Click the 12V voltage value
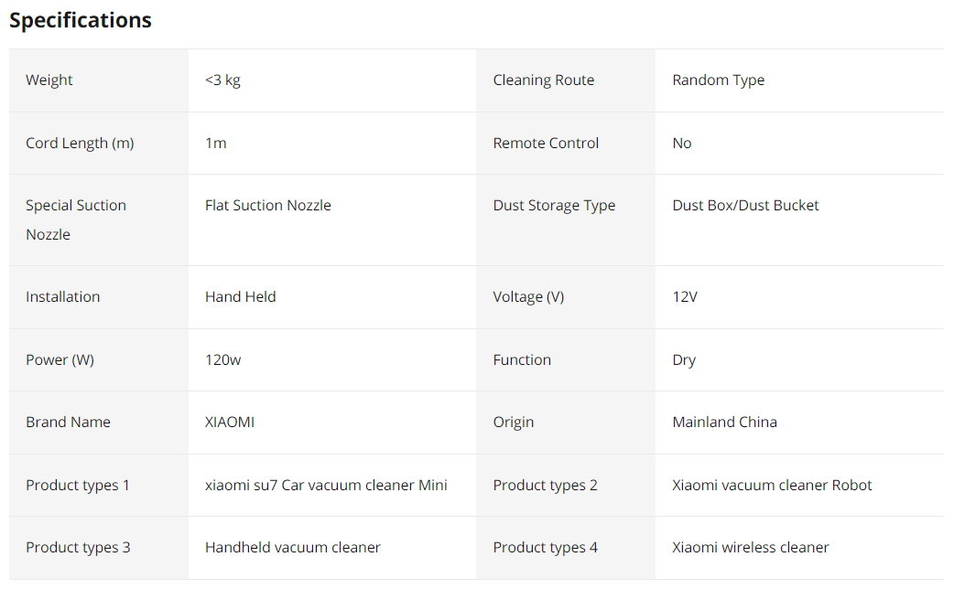The image size is (954, 589). [x=685, y=296]
